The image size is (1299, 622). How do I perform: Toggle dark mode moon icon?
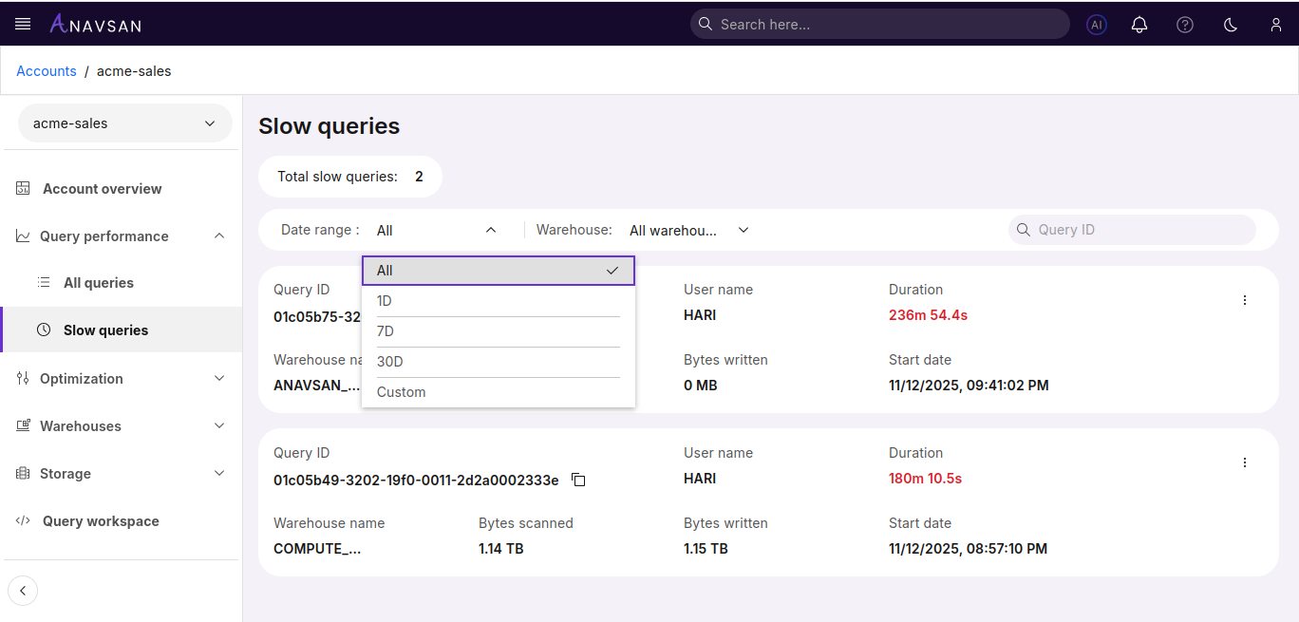click(1231, 25)
